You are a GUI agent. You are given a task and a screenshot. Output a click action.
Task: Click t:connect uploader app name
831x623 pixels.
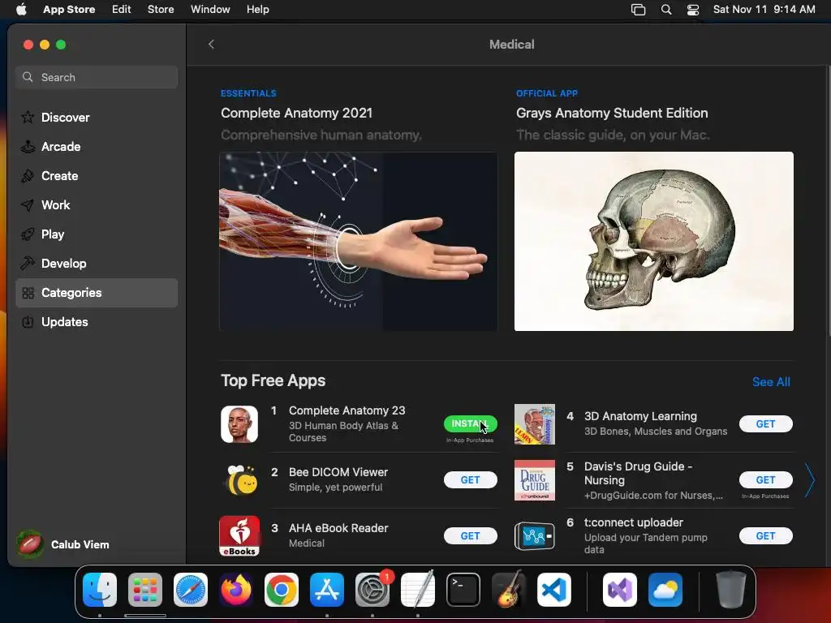coord(633,522)
